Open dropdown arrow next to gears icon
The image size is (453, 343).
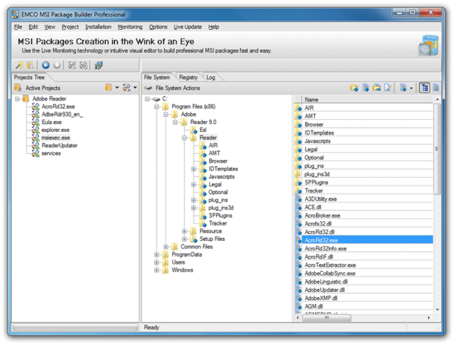pyautogui.click(x=135, y=88)
